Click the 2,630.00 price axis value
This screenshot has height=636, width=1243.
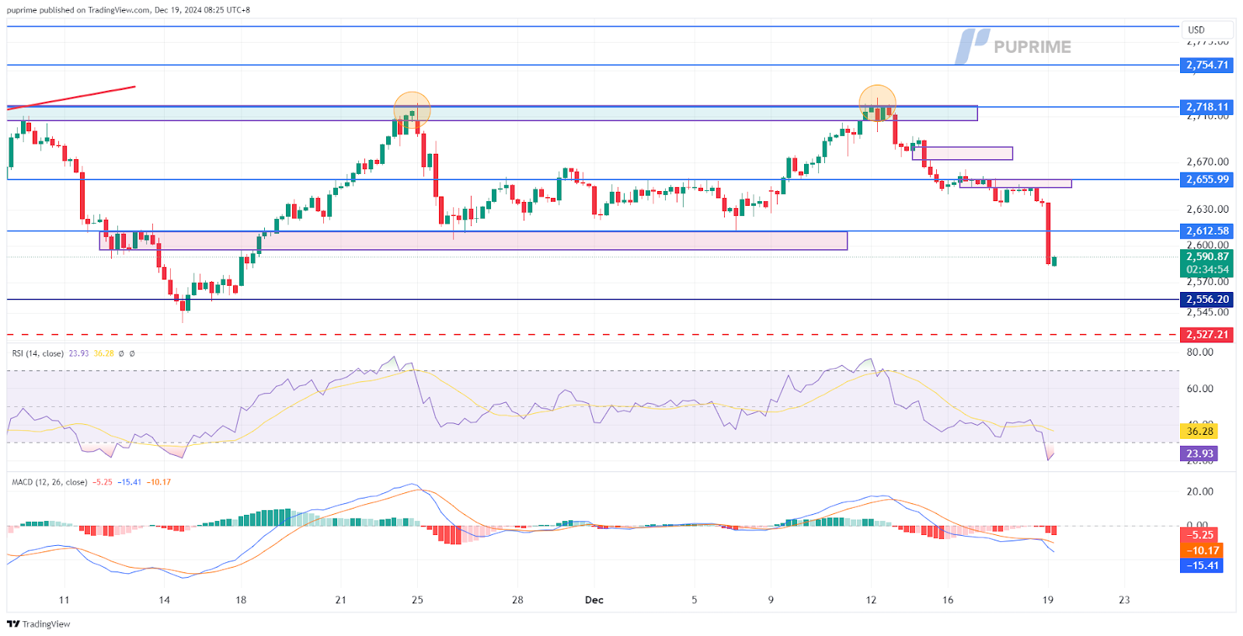[x=1207, y=209]
